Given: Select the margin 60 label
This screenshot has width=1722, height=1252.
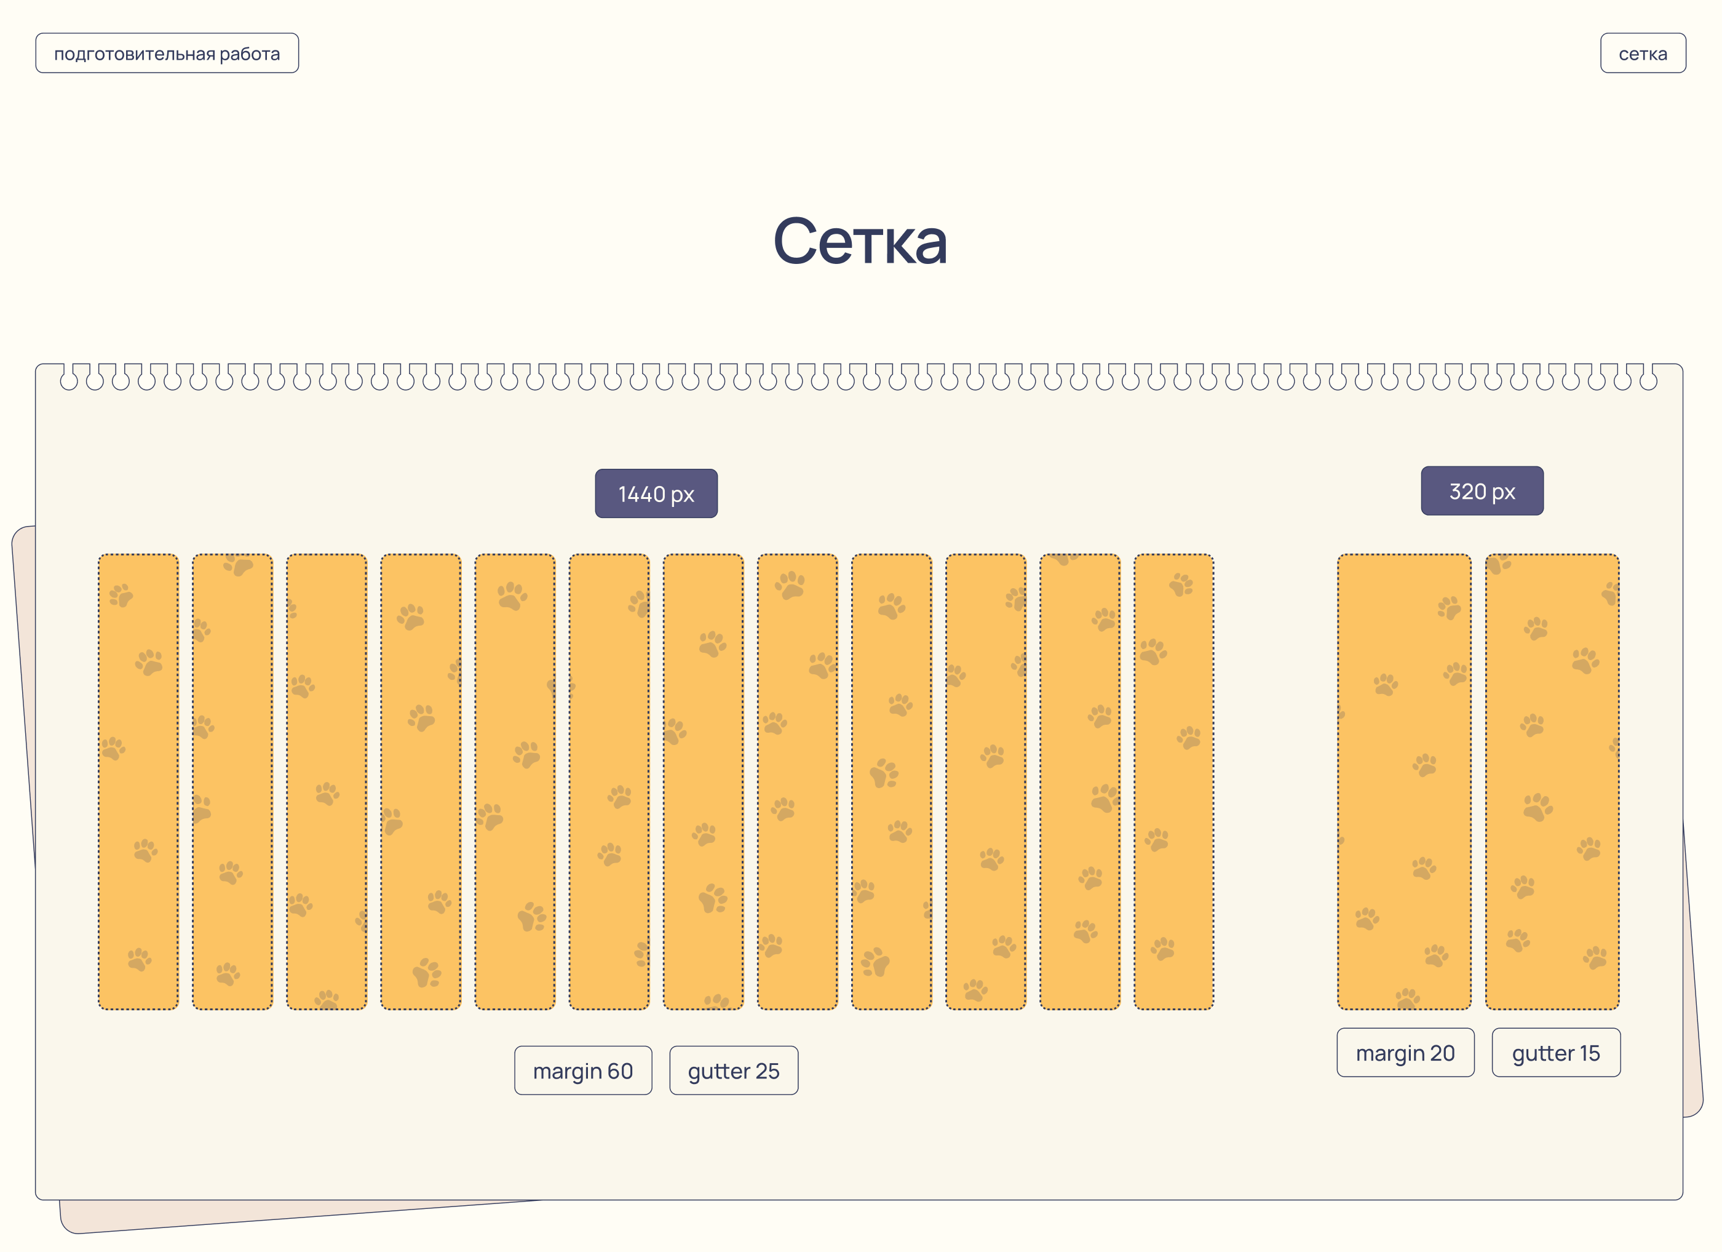Looking at the screenshot, I should pos(582,1071).
